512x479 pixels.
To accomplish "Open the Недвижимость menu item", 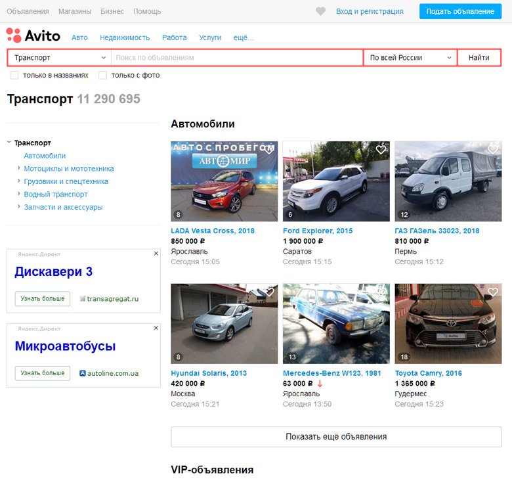I will (x=125, y=37).
